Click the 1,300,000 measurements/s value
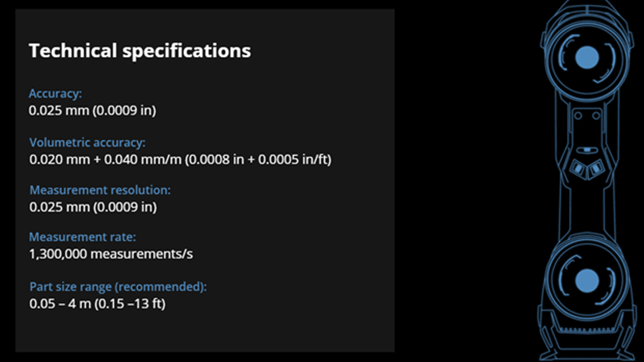644x362 pixels. coord(111,254)
